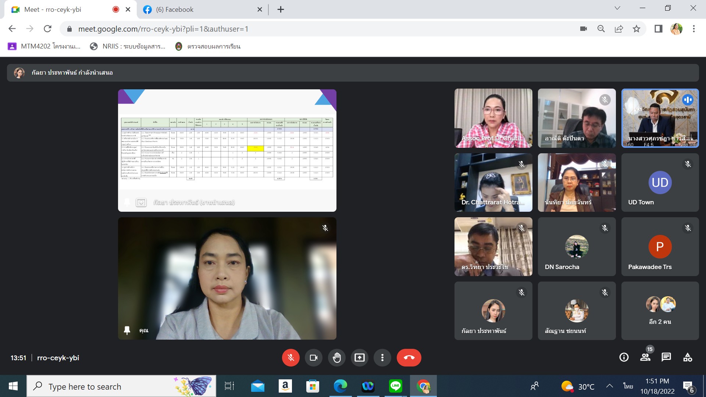Image resolution: width=706 pixels, height=397 pixels.
Task: Open chat with everyone icon
Action: click(x=666, y=357)
